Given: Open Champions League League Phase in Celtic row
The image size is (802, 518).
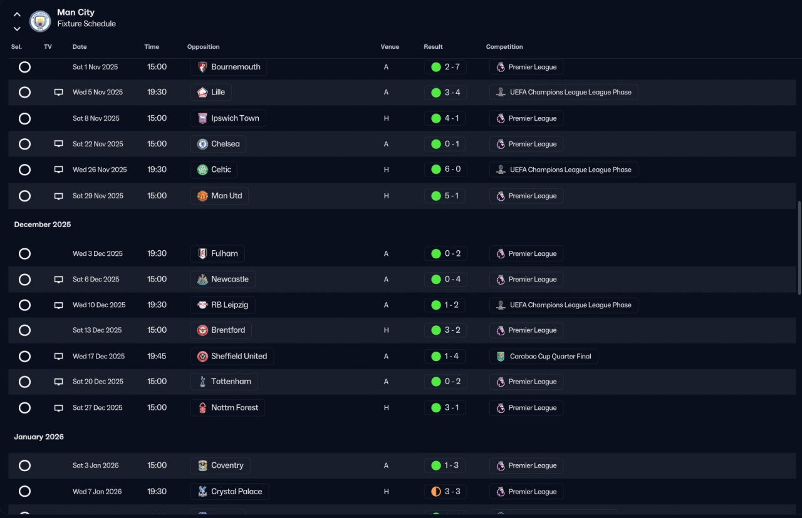Looking at the screenshot, I should [x=564, y=170].
